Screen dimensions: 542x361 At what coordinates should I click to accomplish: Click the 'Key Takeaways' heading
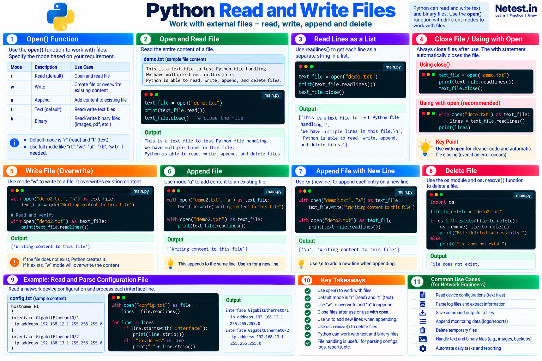coord(343,280)
